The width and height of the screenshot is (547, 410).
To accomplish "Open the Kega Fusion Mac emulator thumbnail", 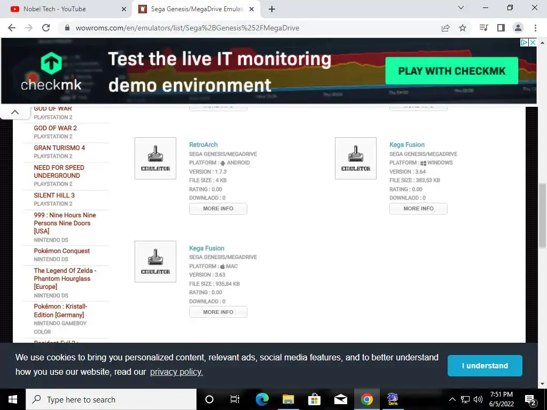I will pyautogui.click(x=155, y=262).
